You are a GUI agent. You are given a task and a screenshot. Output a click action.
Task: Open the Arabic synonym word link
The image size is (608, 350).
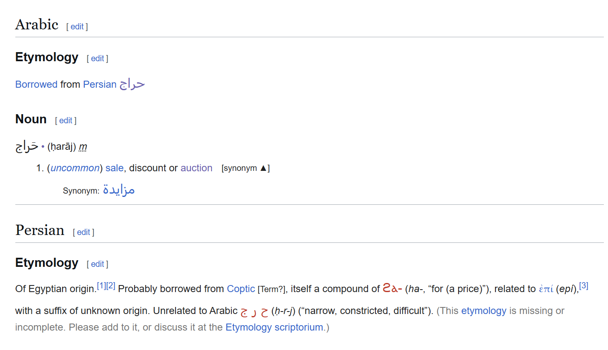coord(119,190)
